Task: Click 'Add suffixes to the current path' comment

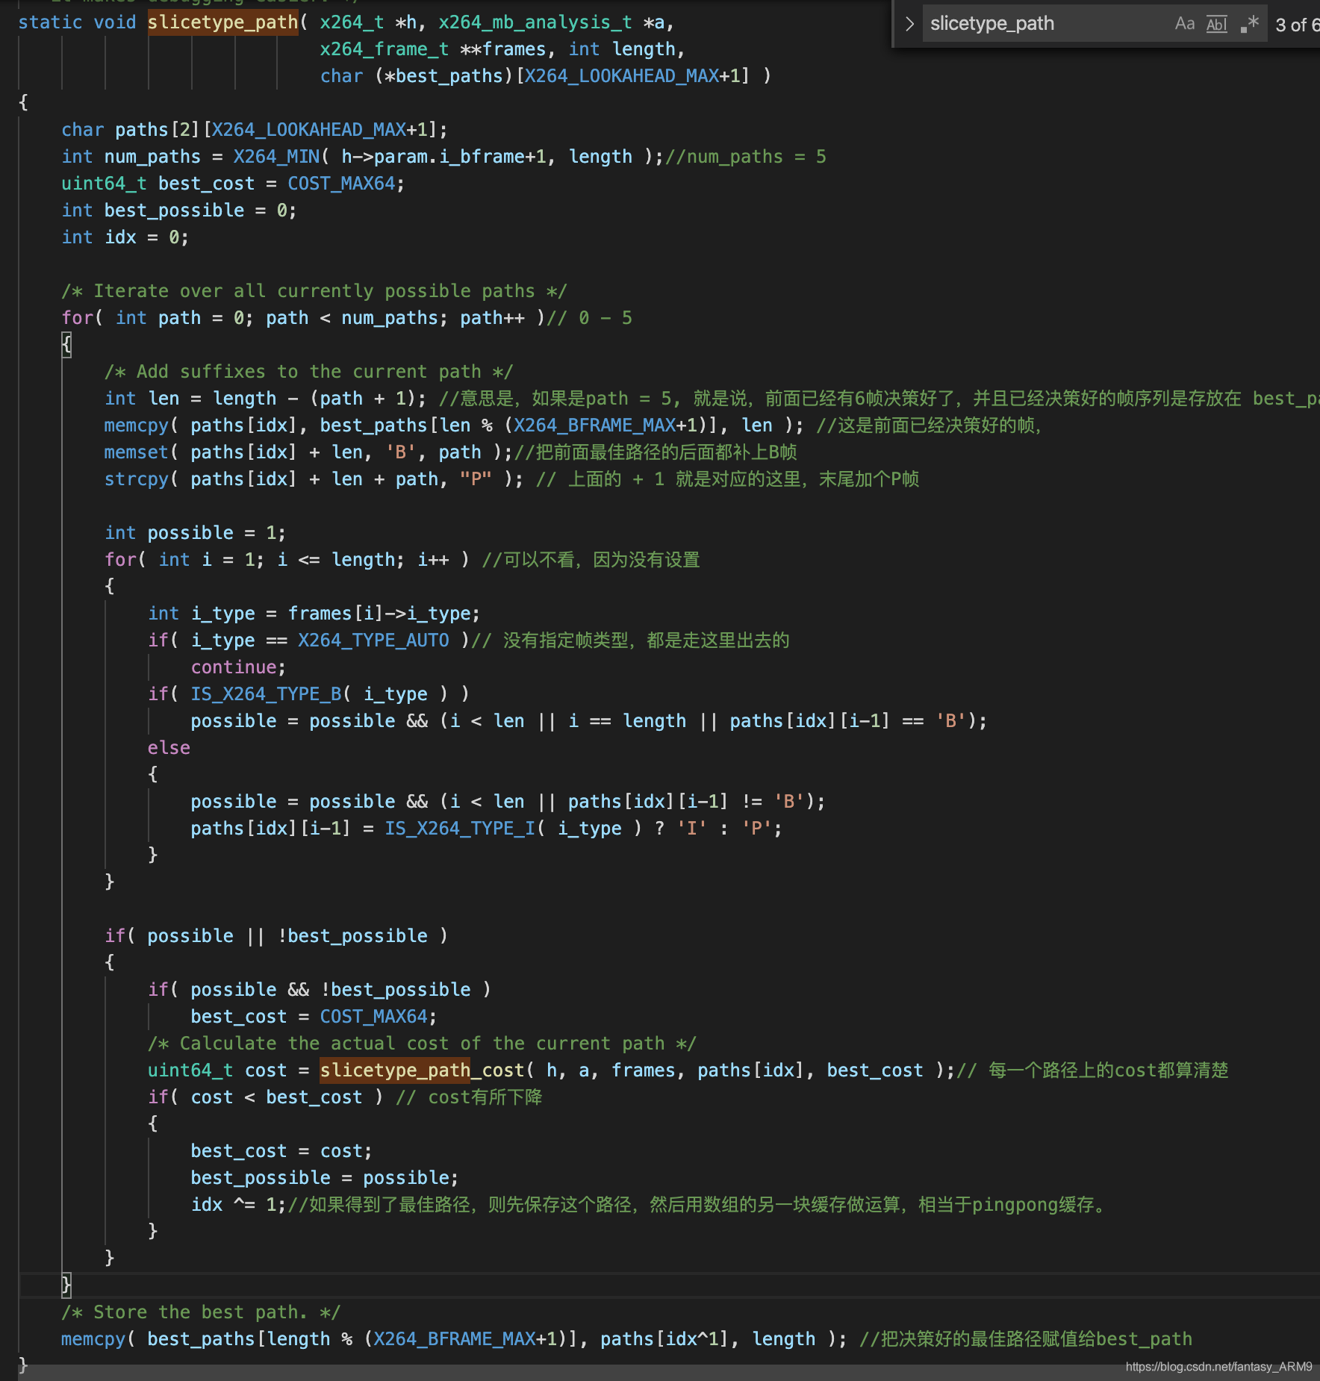Action: coord(309,372)
